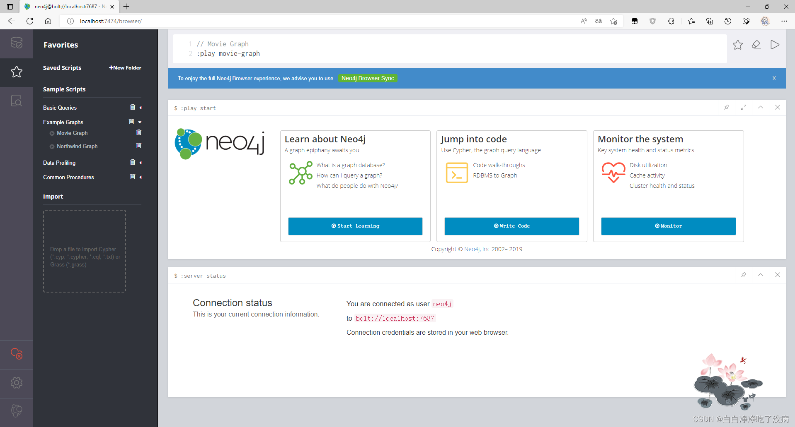Click the Write Code button
The image size is (795, 427).
[x=511, y=226]
